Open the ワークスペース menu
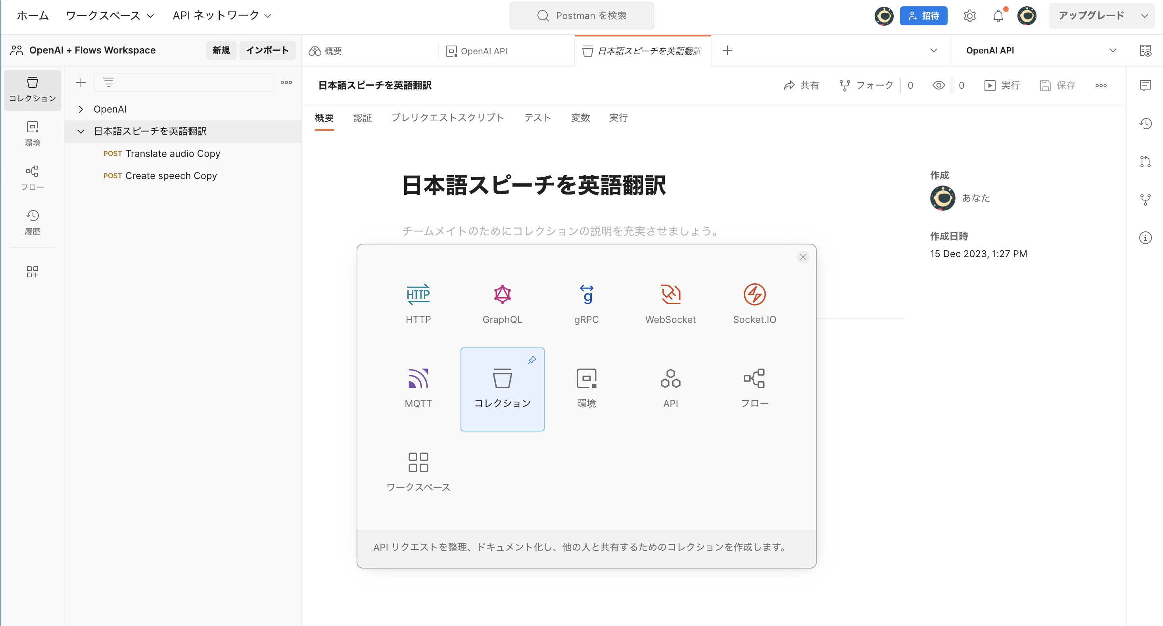This screenshot has width=1163, height=626. pyautogui.click(x=109, y=15)
